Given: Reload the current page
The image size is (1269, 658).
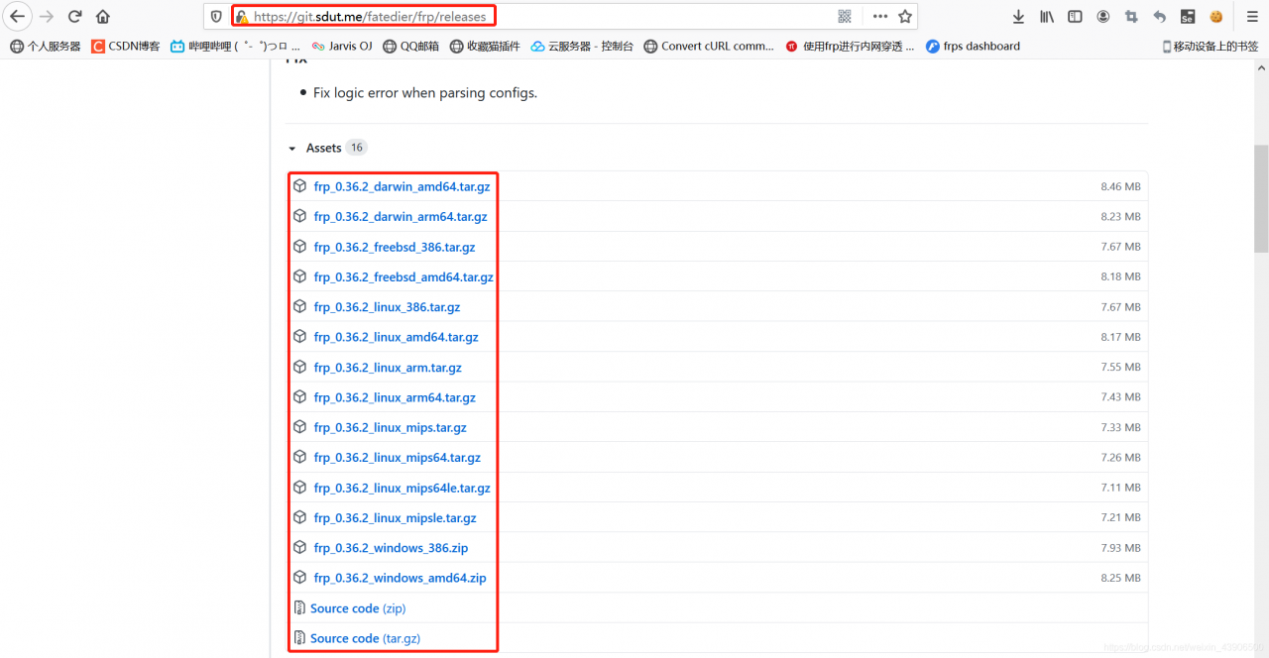Looking at the screenshot, I should 74,16.
